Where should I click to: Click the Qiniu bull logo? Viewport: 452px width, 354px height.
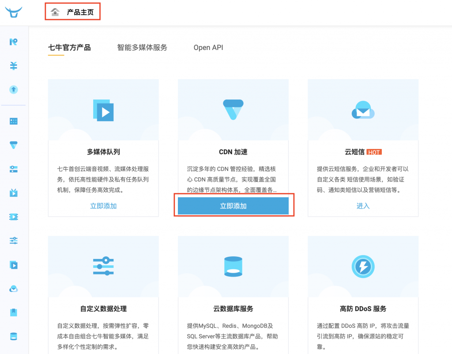click(14, 12)
